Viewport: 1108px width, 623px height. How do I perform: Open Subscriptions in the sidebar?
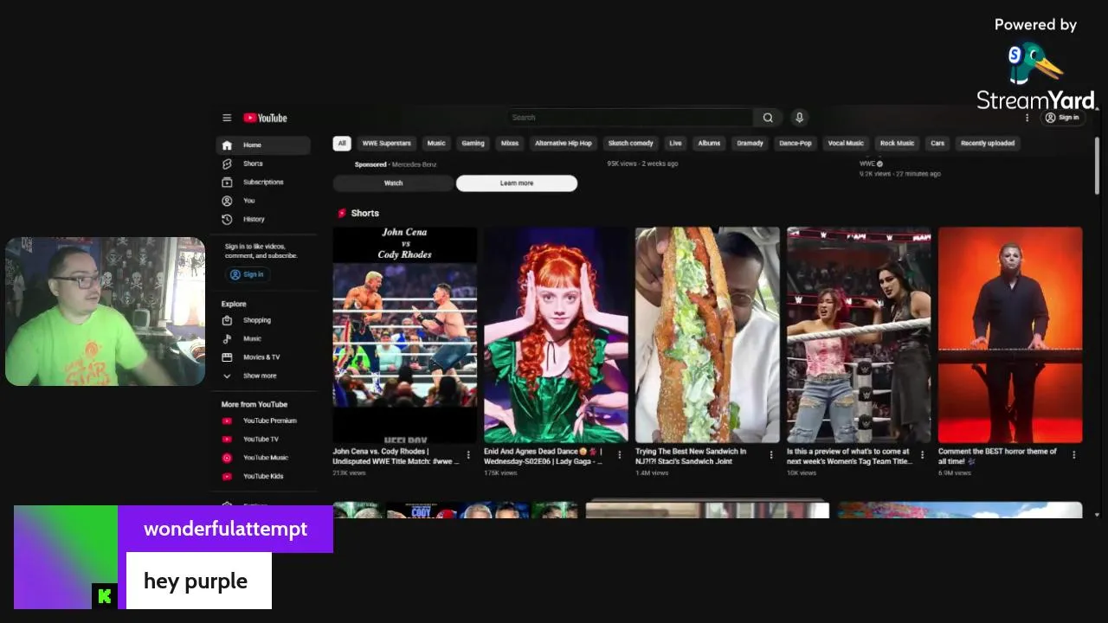(x=263, y=183)
